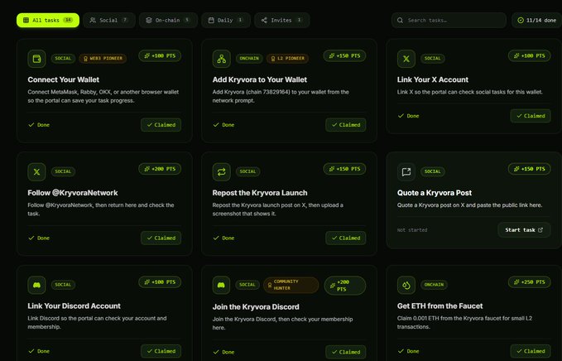Click the 'Quote a Kryvora Post' title

coord(435,193)
